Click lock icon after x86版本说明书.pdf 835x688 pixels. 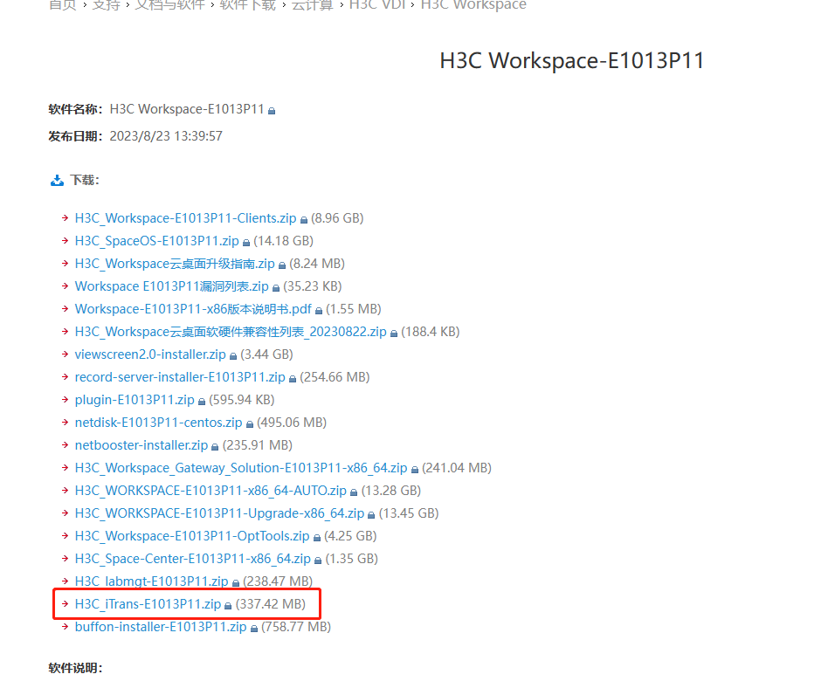pos(319,311)
